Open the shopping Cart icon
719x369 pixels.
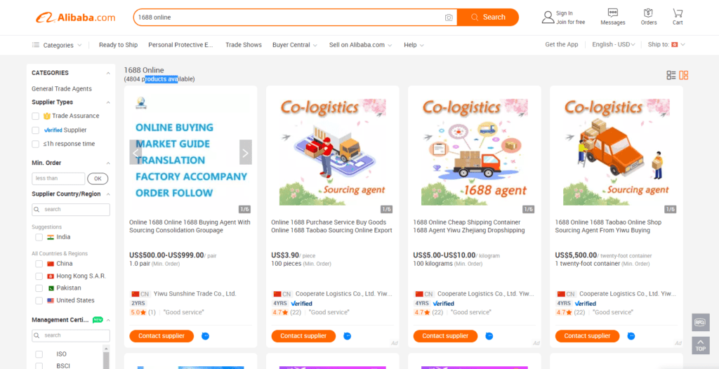coord(678,13)
